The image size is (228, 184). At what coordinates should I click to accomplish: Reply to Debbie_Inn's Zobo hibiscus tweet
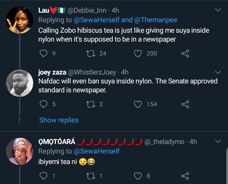tap(43, 53)
